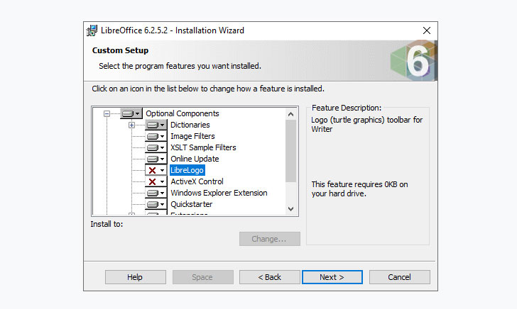
Task: Select the Windows Explorer Extension item
Action: tap(219, 193)
